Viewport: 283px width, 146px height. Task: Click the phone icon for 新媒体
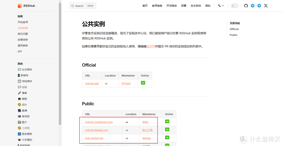click(19, 75)
